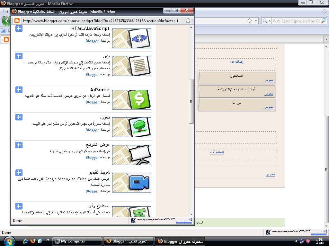Image resolution: width=329 pixels, height=246 pixels.
Task: Open the search engine selector dropdown
Action: pos(266,21)
